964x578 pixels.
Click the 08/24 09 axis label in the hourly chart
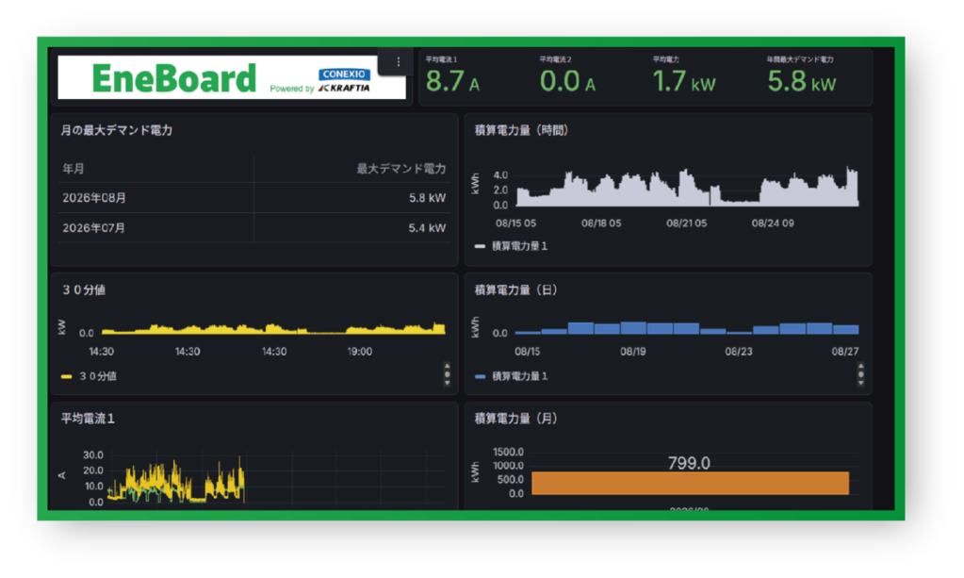[x=773, y=223]
